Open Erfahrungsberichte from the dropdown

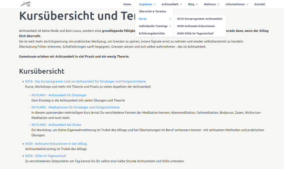pyautogui.click(x=152, y=34)
